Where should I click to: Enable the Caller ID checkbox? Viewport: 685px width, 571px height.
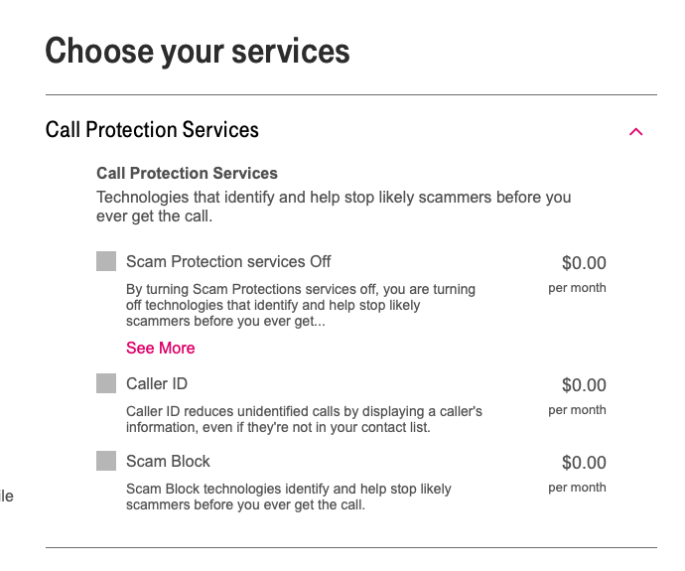pyautogui.click(x=106, y=383)
